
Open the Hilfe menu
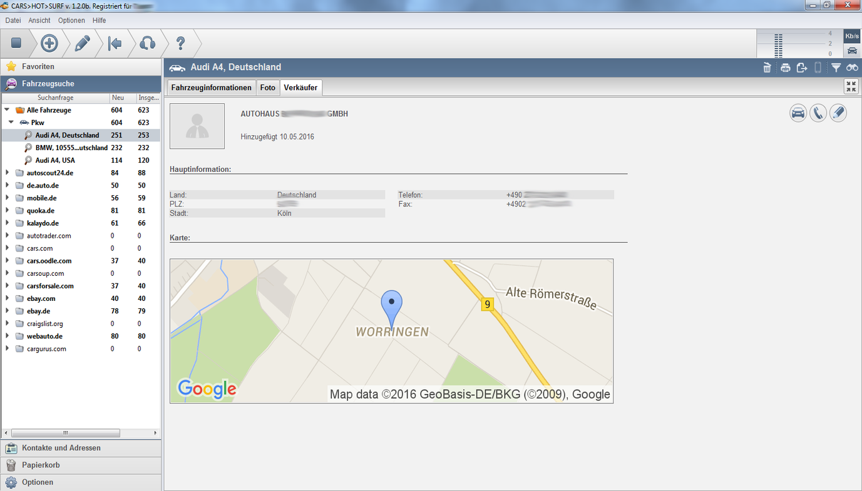(x=100, y=21)
